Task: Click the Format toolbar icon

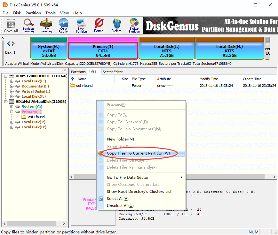Action: [99, 26]
